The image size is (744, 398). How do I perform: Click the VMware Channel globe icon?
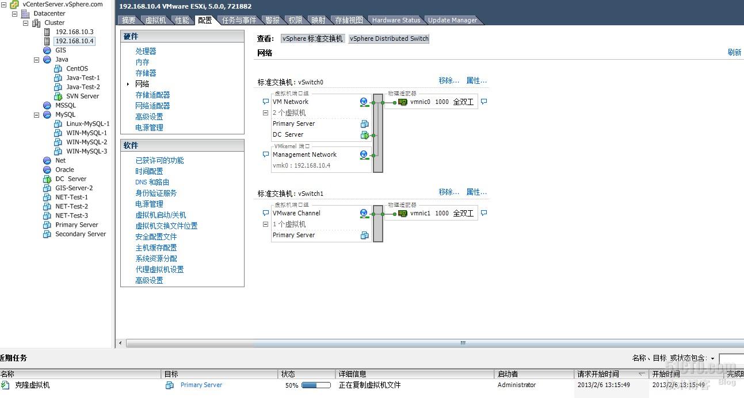tap(364, 213)
